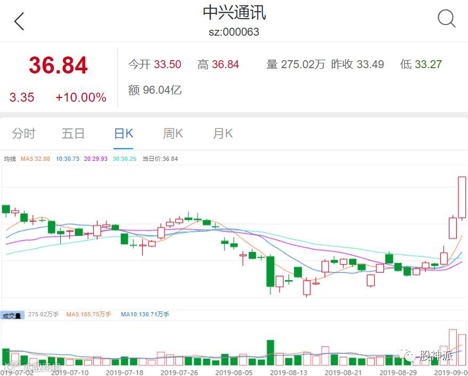
Task: Click the tallest green volume bar
Action: pos(270,353)
